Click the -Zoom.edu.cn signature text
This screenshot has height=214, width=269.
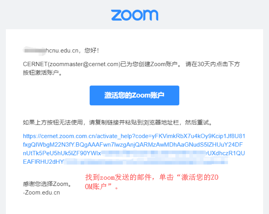(x=41, y=193)
